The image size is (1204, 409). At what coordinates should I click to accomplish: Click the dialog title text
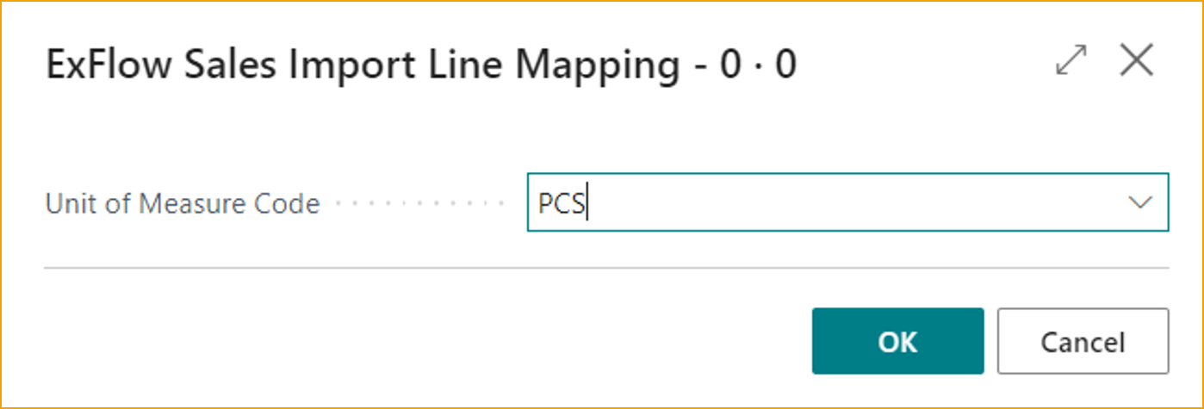(362, 65)
